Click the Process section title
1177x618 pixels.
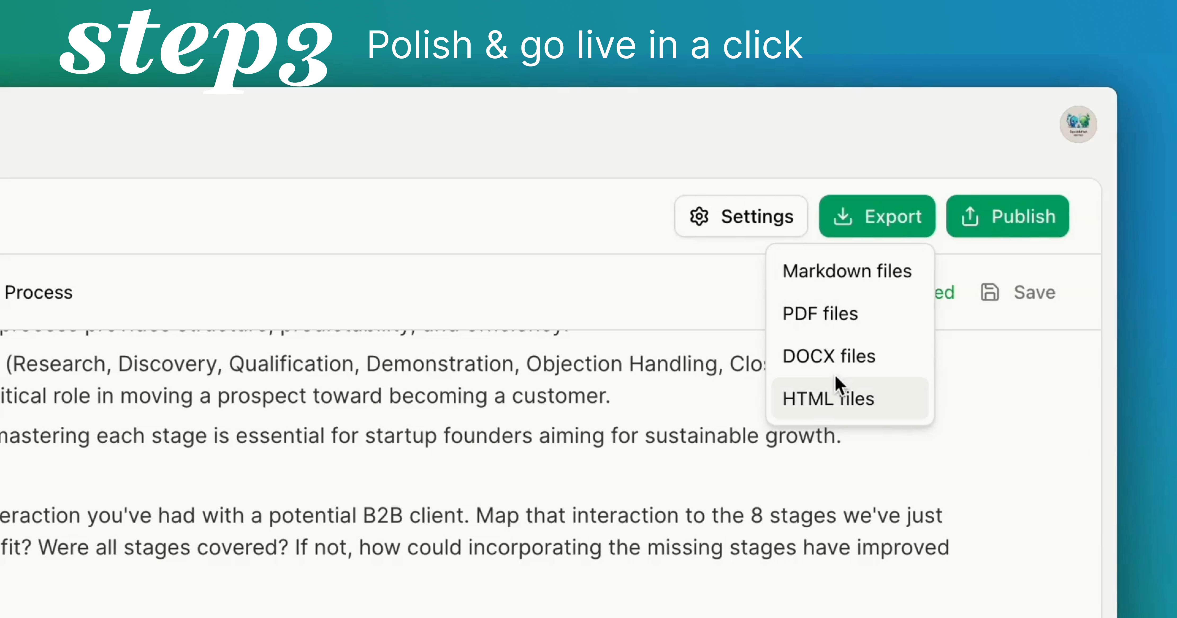point(39,292)
